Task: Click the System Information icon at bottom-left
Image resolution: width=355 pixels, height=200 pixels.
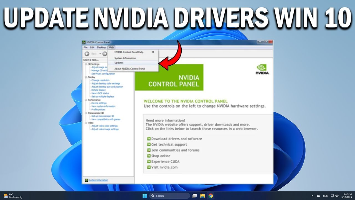Action: (x=86, y=180)
